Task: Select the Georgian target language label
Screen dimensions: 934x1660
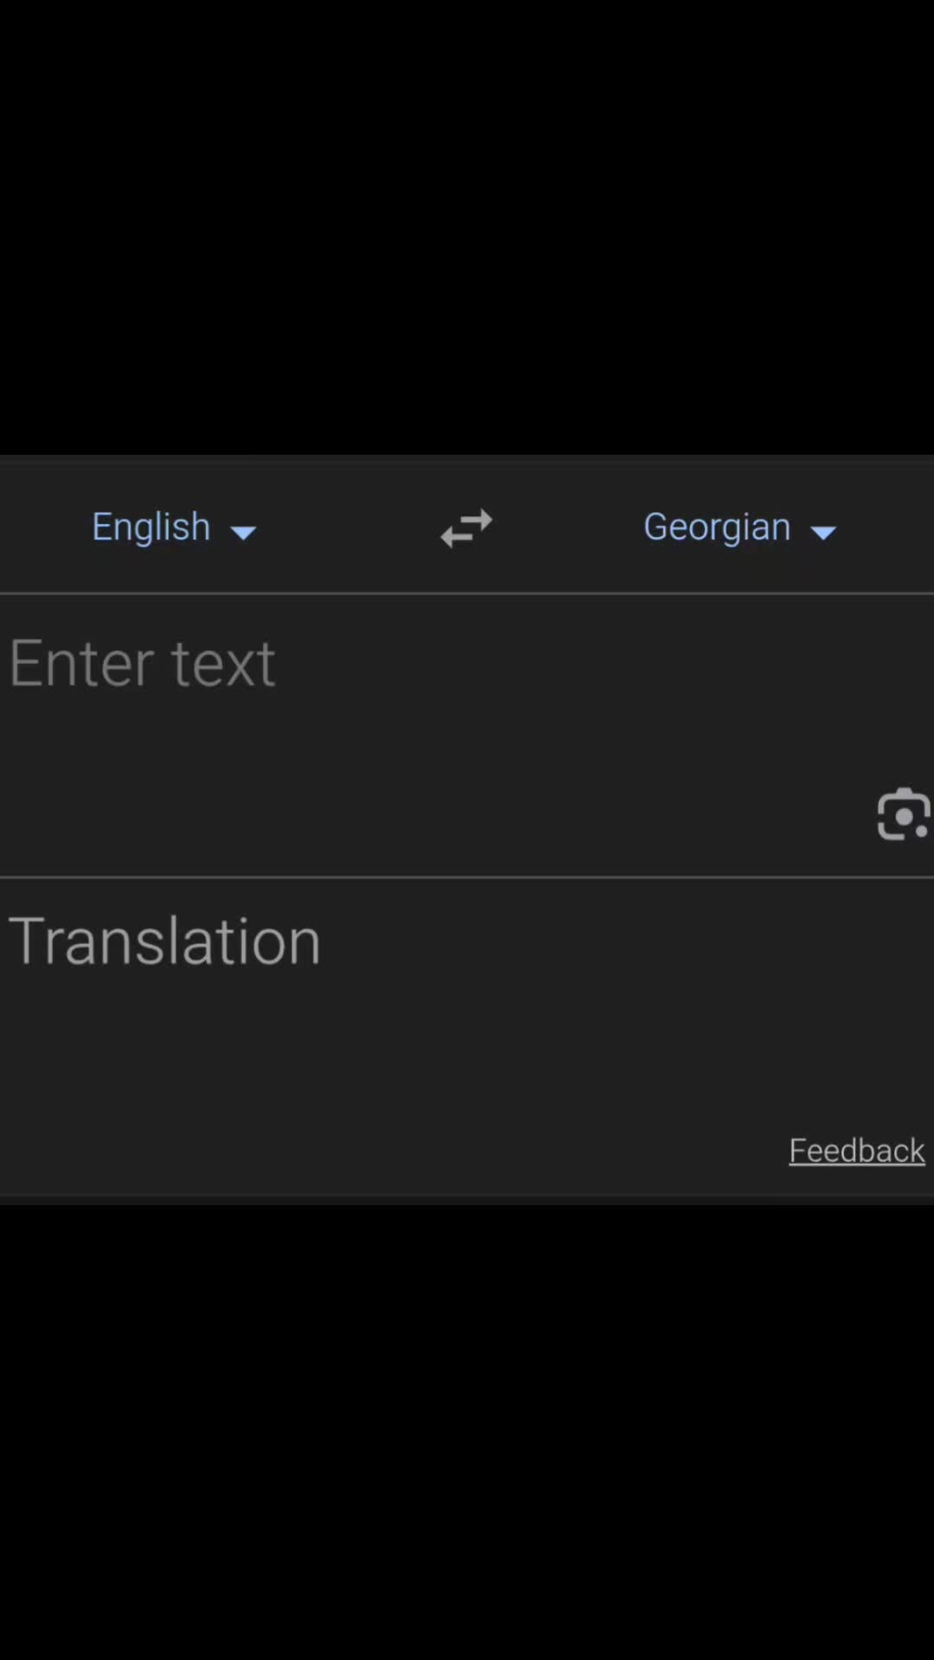Action: (717, 527)
